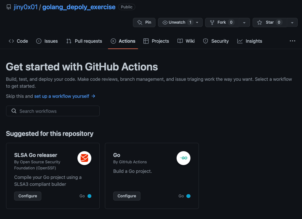Configure the Go workflow by GitHub Actions
302x219 pixels.
pos(127,196)
